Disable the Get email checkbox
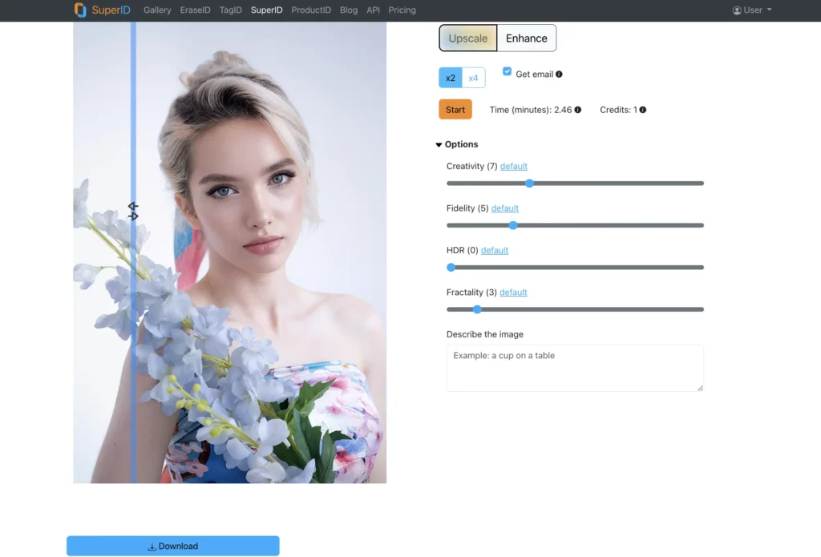 (x=507, y=71)
